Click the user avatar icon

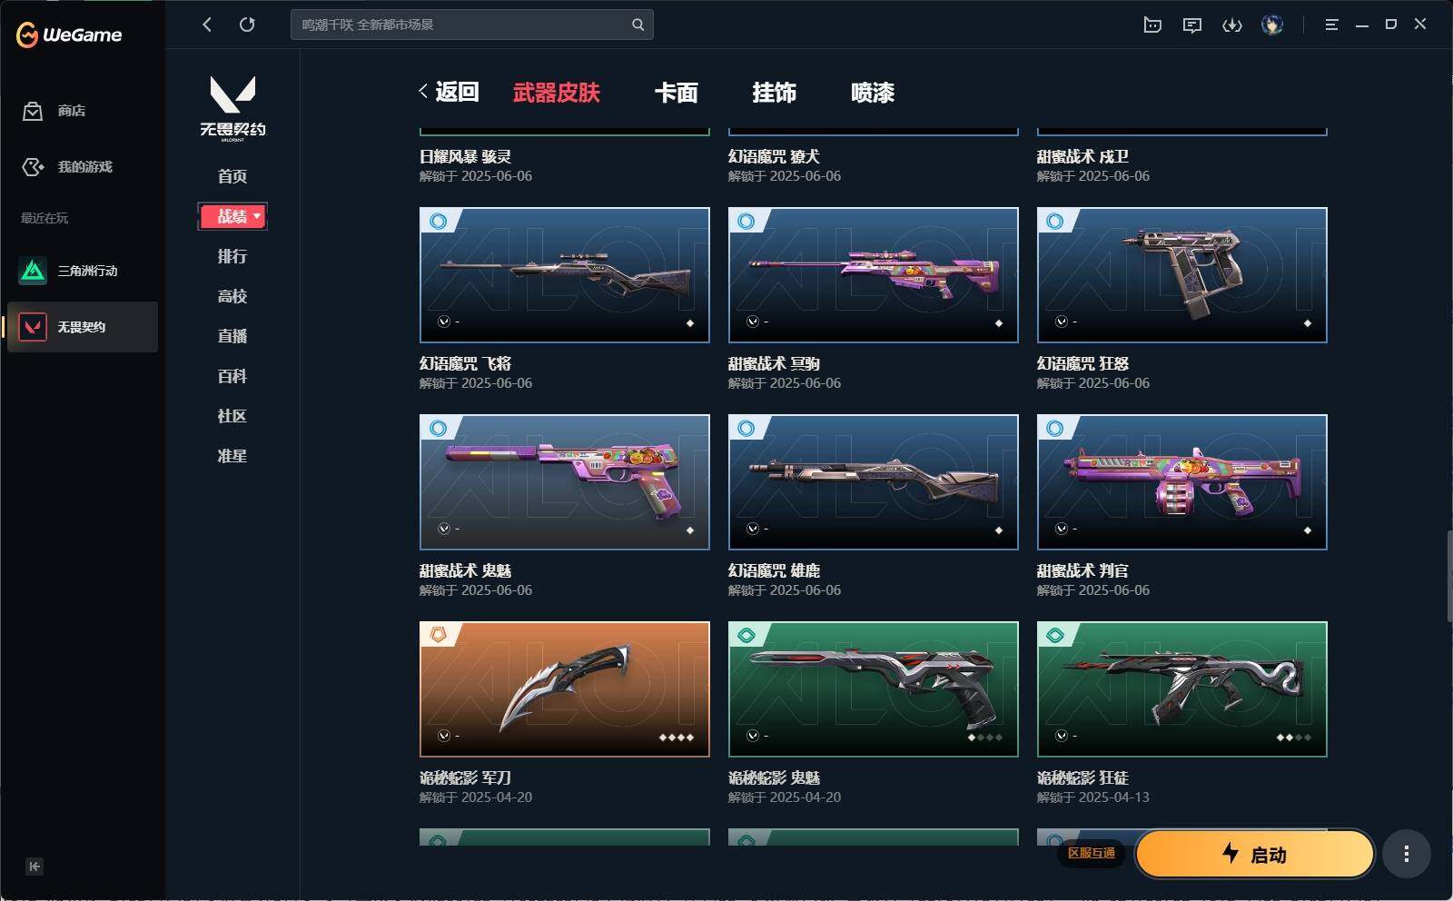(x=1272, y=25)
